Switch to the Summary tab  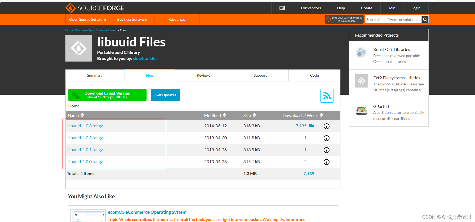point(95,75)
